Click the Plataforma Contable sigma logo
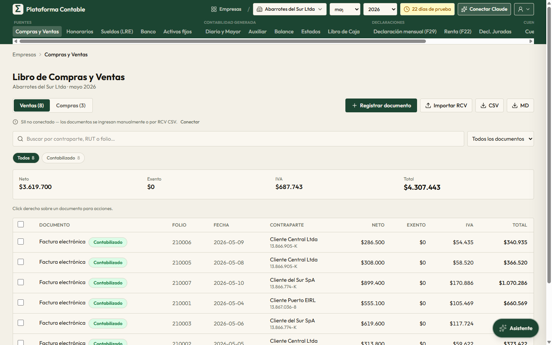The width and height of the screenshot is (552, 345). click(x=18, y=9)
